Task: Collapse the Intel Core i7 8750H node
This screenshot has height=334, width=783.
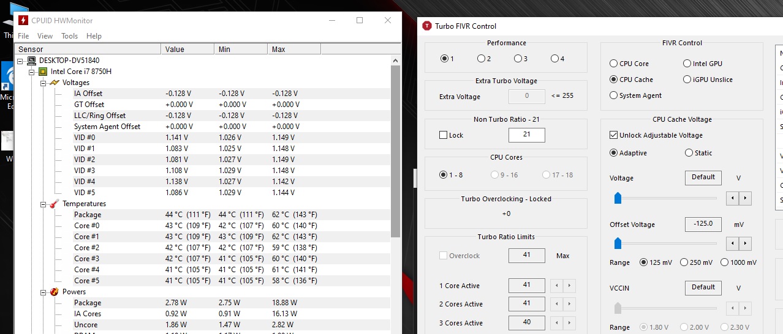Action: click(x=32, y=72)
